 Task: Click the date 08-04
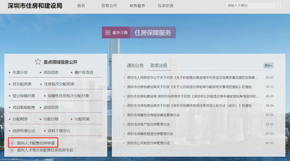tap(270, 106)
